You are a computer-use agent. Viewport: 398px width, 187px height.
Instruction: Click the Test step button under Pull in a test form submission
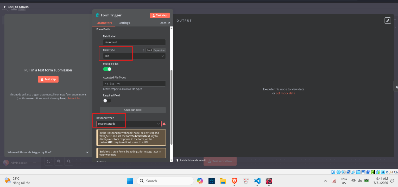point(48,79)
